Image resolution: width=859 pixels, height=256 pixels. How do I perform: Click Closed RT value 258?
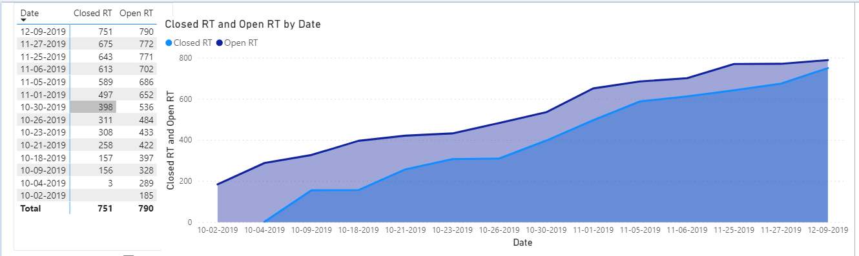click(x=105, y=145)
